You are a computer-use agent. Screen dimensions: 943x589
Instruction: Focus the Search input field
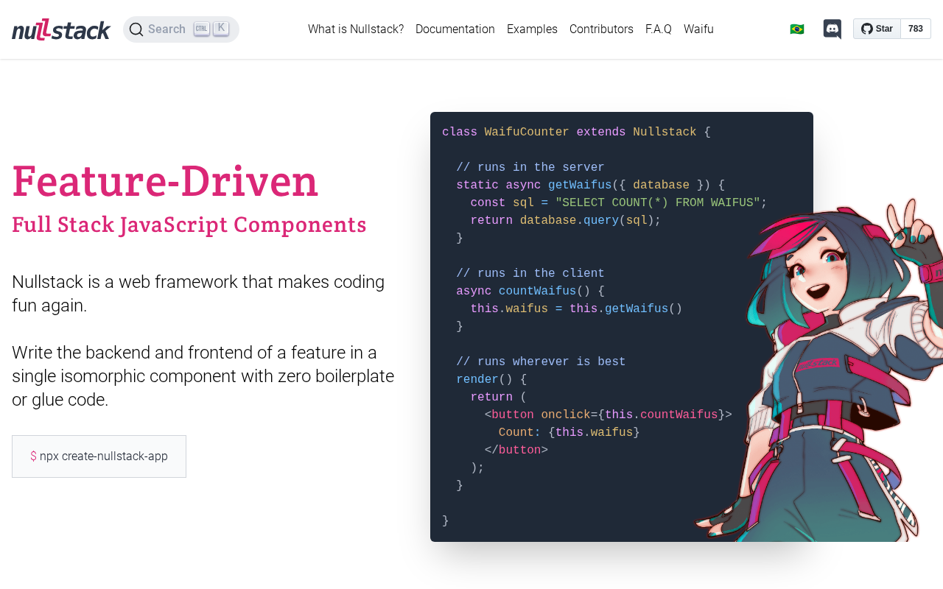click(166, 29)
